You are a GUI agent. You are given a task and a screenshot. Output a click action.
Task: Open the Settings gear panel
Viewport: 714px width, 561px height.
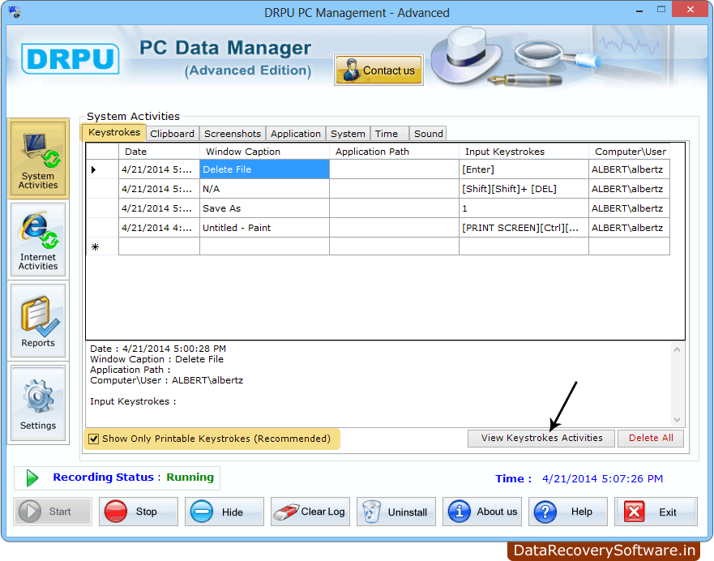pos(38,403)
